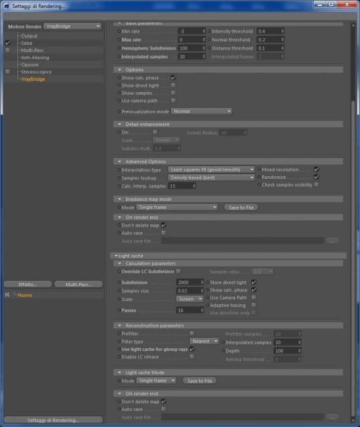This screenshot has height=427, width=360.
Task: Collapse the Detail enhancement section
Action: point(120,124)
